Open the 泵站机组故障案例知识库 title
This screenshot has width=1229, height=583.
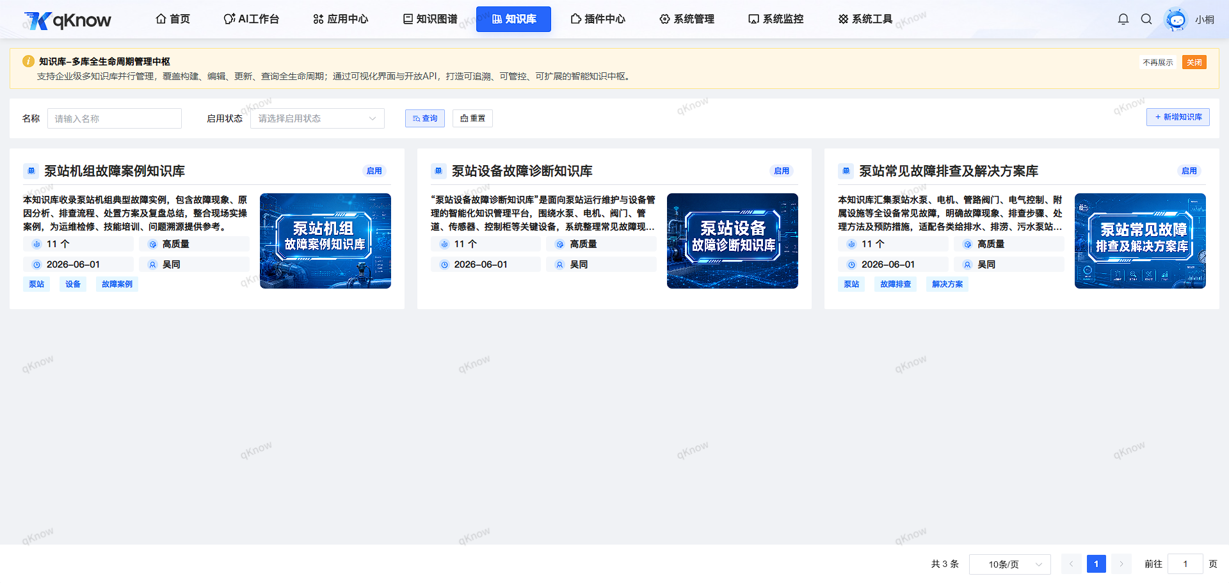click(115, 171)
